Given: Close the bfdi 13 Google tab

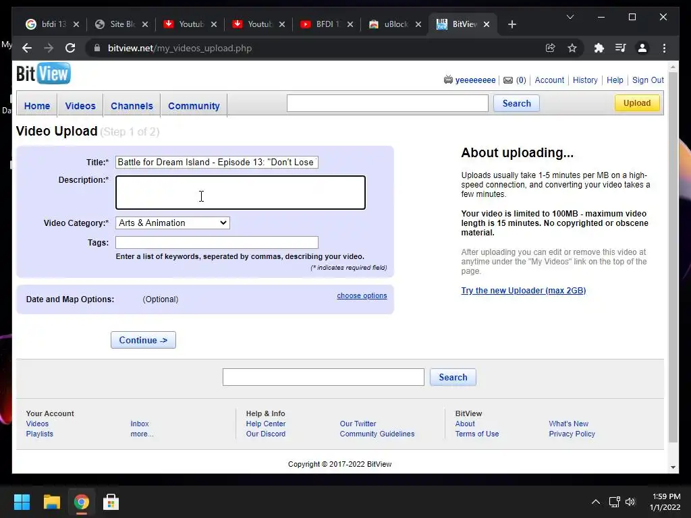Looking at the screenshot, I should tap(76, 24).
